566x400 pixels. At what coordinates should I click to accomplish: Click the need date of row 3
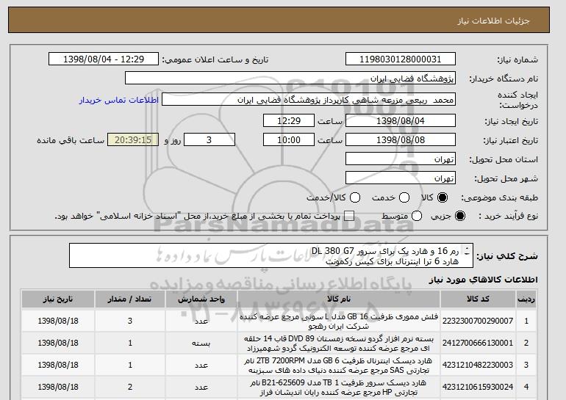click(x=58, y=365)
